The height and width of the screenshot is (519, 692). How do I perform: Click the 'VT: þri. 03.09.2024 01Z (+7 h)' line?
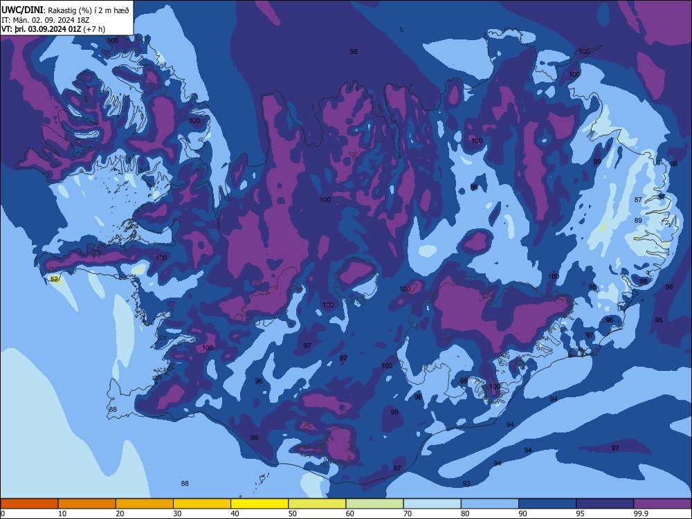click(x=53, y=29)
